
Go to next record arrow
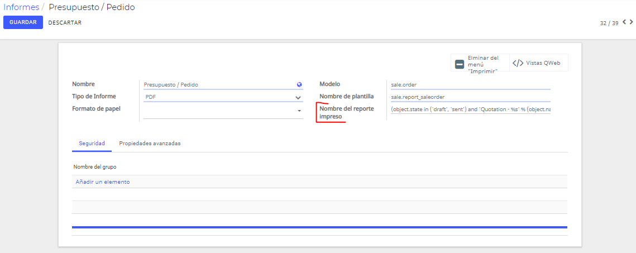pos(631,22)
